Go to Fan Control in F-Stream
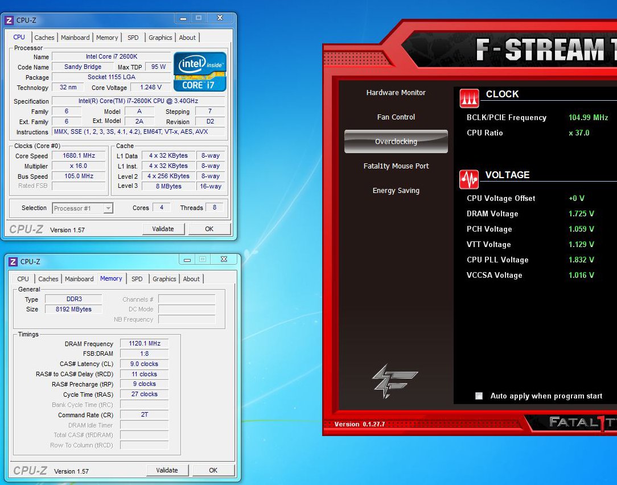Viewport: 617px width, 485px height. pyautogui.click(x=396, y=117)
